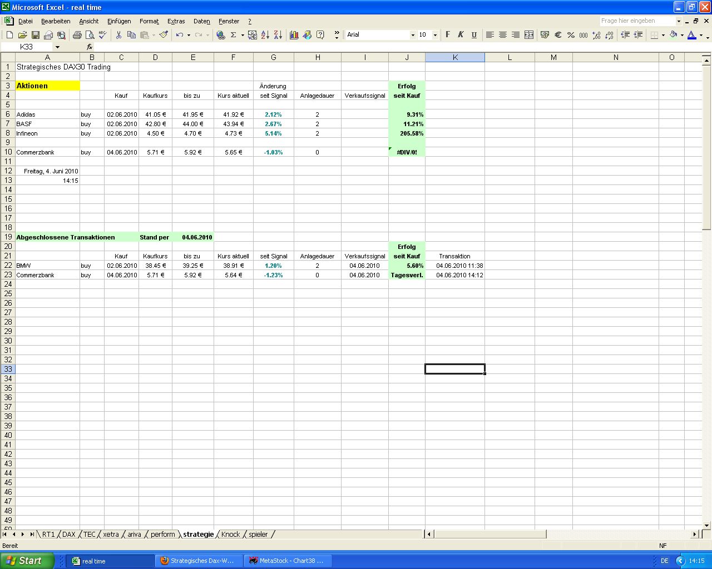
Task: Open the font size dropdown
Action: 434,34
